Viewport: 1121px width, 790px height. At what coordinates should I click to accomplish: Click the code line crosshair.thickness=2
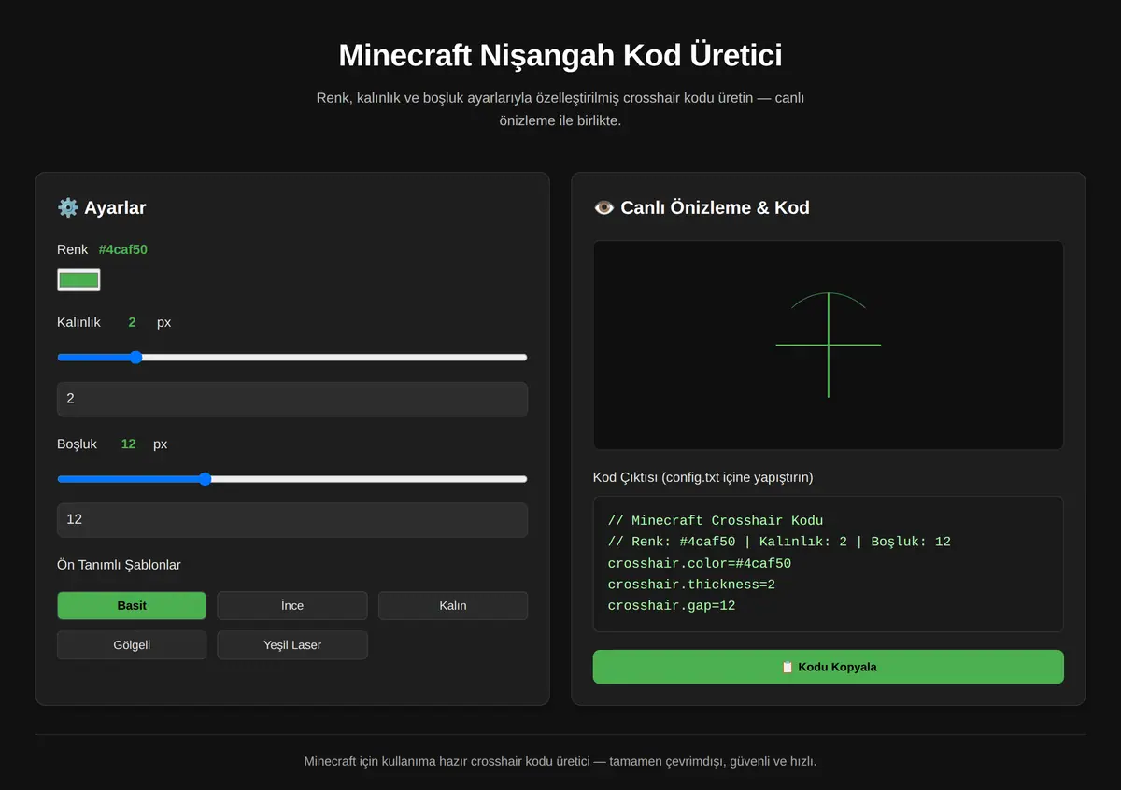(x=691, y=585)
